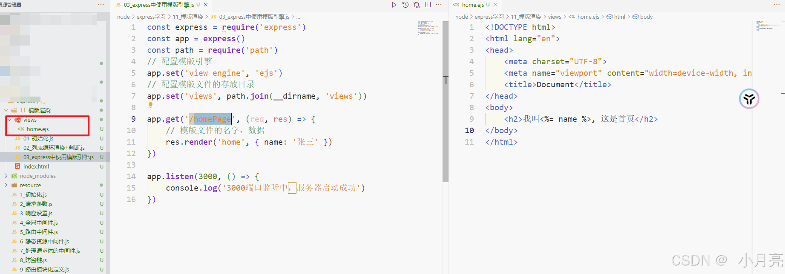Click line number 9 in left editor
785x274 pixels.
tap(133, 119)
